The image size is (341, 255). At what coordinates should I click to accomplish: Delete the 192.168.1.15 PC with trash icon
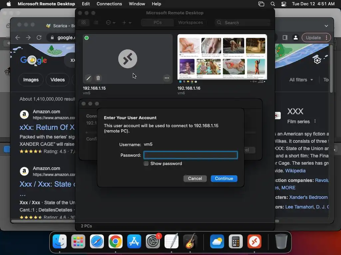tap(98, 78)
